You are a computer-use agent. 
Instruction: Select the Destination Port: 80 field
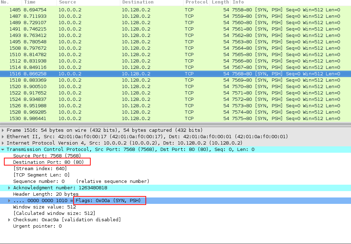(x=176, y=162)
